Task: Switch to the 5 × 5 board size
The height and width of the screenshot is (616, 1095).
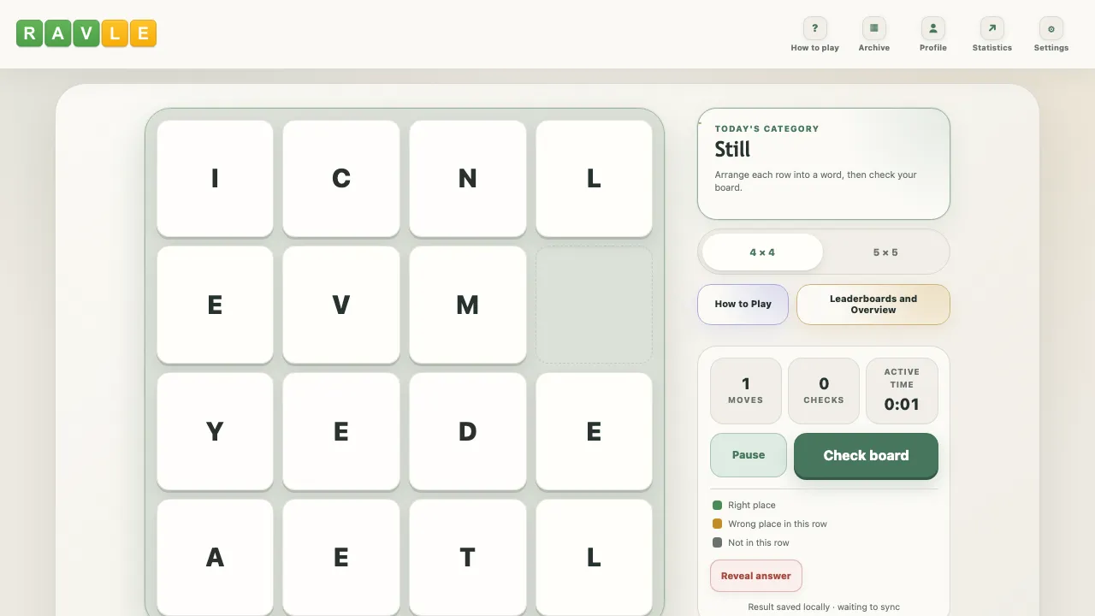Action: (885, 252)
